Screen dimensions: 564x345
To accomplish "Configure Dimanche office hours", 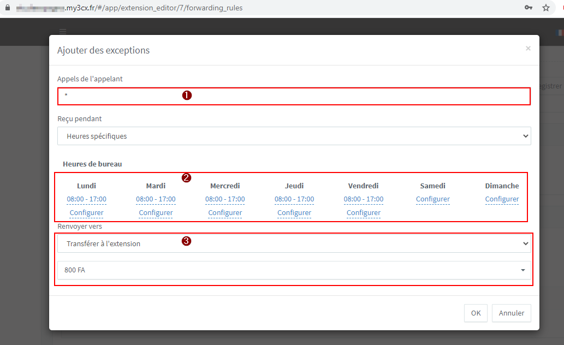I will pos(502,199).
